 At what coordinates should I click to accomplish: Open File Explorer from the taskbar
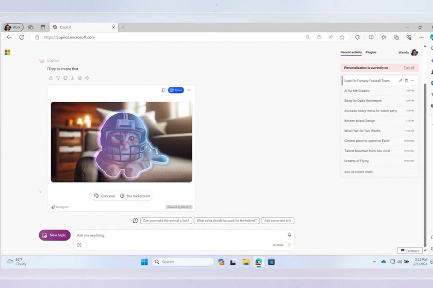pos(246,262)
